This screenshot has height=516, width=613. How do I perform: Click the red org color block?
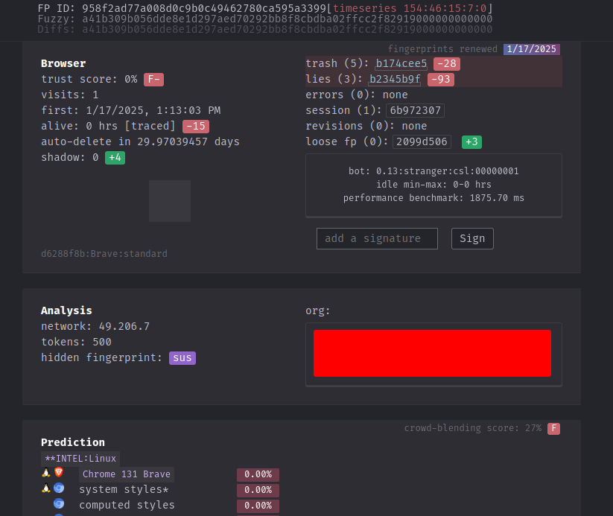coord(432,353)
